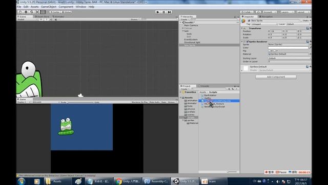Open the Component menu
This screenshot has height=185, width=328.
click(x=66, y=7)
